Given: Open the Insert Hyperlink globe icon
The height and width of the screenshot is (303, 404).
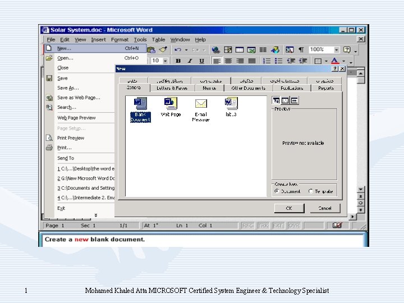Looking at the screenshot, I should pyautogui.click(x=215, y=49).
